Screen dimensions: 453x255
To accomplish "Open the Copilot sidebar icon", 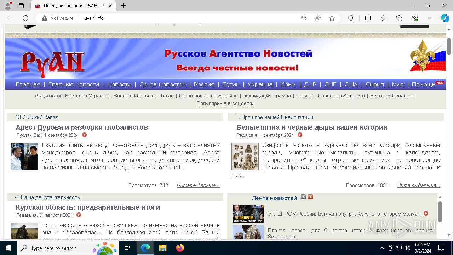I will [445, 18].
